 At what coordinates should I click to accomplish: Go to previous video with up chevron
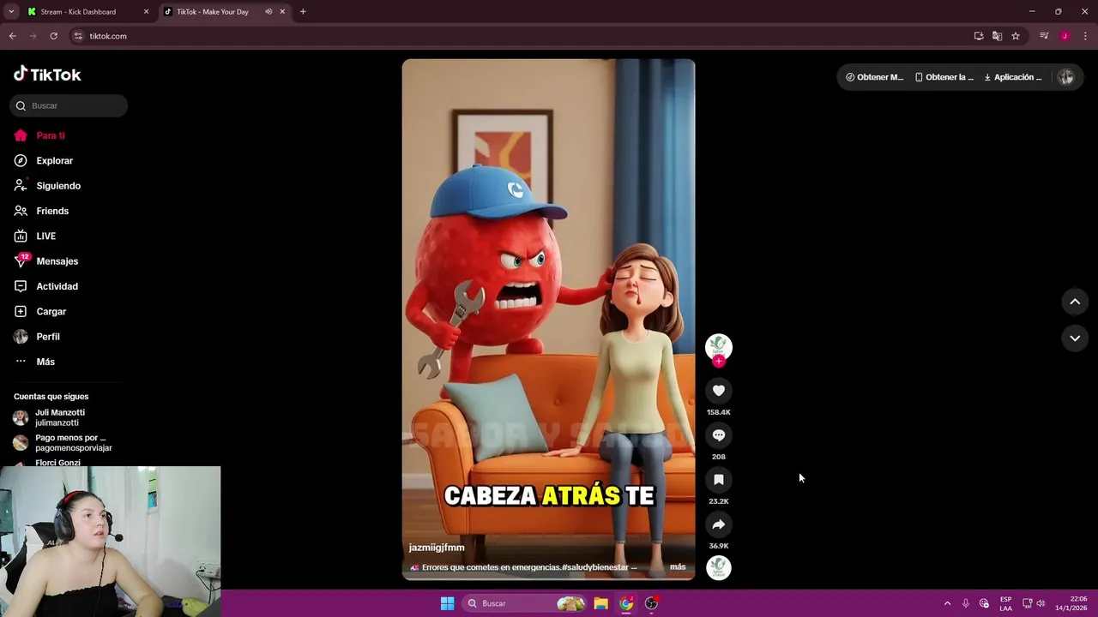pos(1075,302)
